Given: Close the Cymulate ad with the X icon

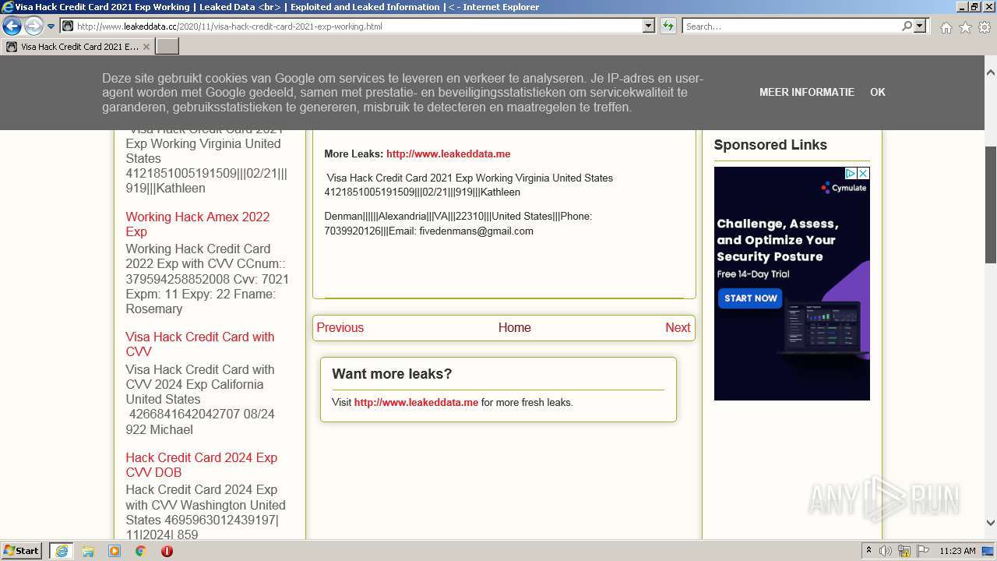Looking at the screenshot, I should pos(863,173).
